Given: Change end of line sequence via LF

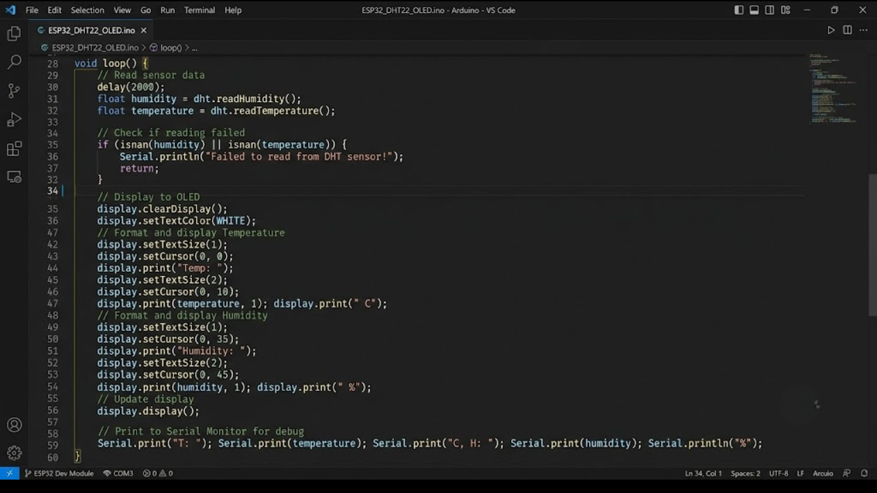Looking at the screenshot, I should (x=800, y=473).
